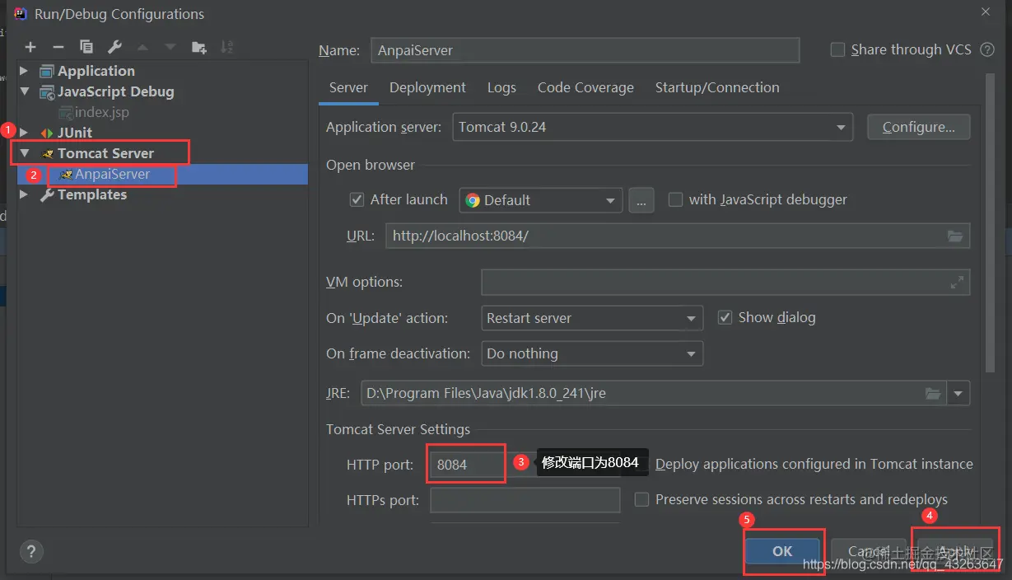This screenshot has width=1012, height=580.
Task: Click in the Name field
Action: click(585, 49)
